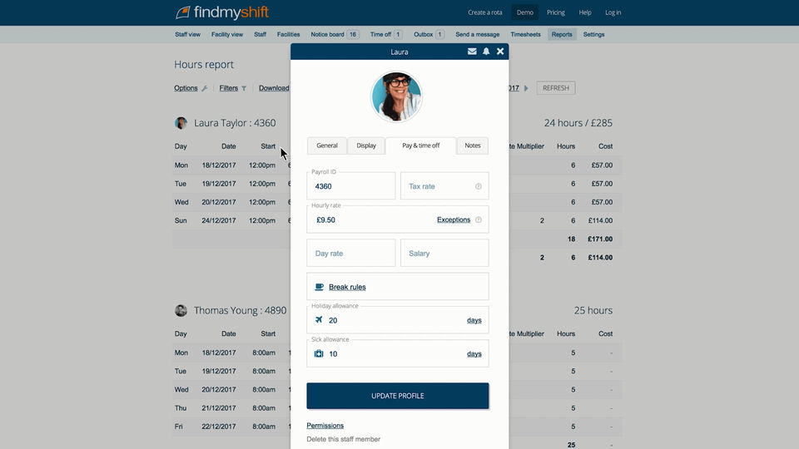The width and height of the screenshot is (799, 449).
Task: Click the Hourly rate help icon
Action: 479,220
